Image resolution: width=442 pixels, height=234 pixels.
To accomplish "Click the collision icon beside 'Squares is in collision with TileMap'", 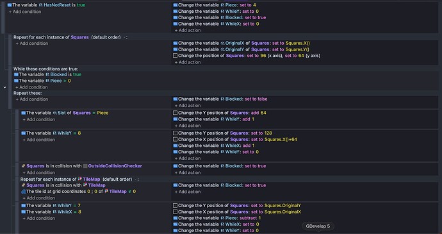I will click(24, 185).
